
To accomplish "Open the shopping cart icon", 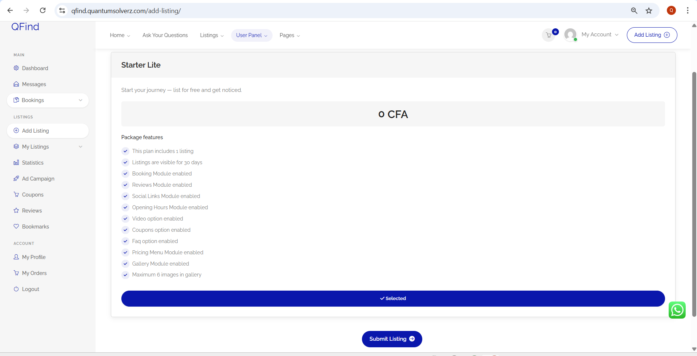I will tap(549, 35).
